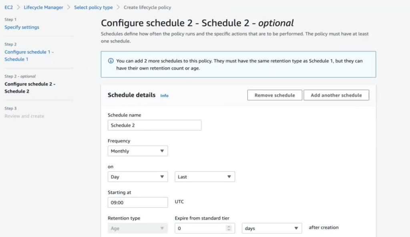Open the days unit dropdown
This screenshot has height=237, width=410.
(x=271, y=228)
